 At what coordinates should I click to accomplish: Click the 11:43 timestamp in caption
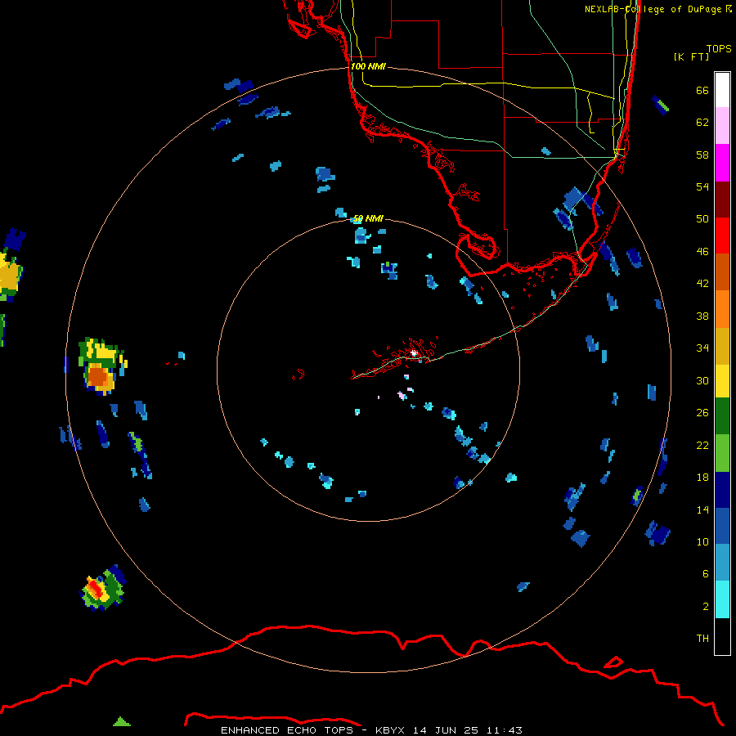coord(504,730)
